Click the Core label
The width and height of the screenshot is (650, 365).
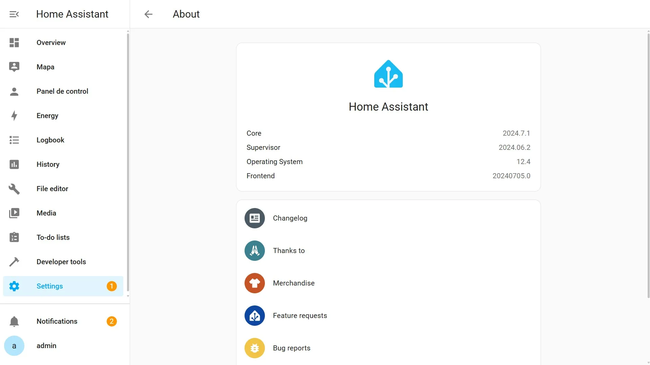pyautogui.click(x=254, y=133)
